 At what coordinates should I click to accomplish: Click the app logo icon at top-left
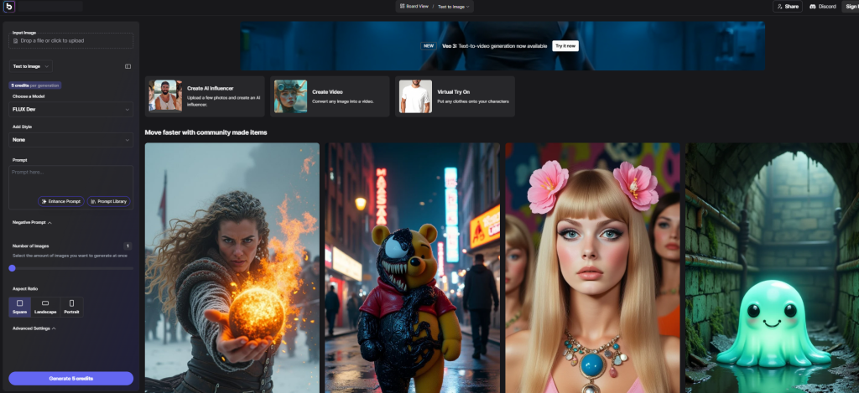8,7
